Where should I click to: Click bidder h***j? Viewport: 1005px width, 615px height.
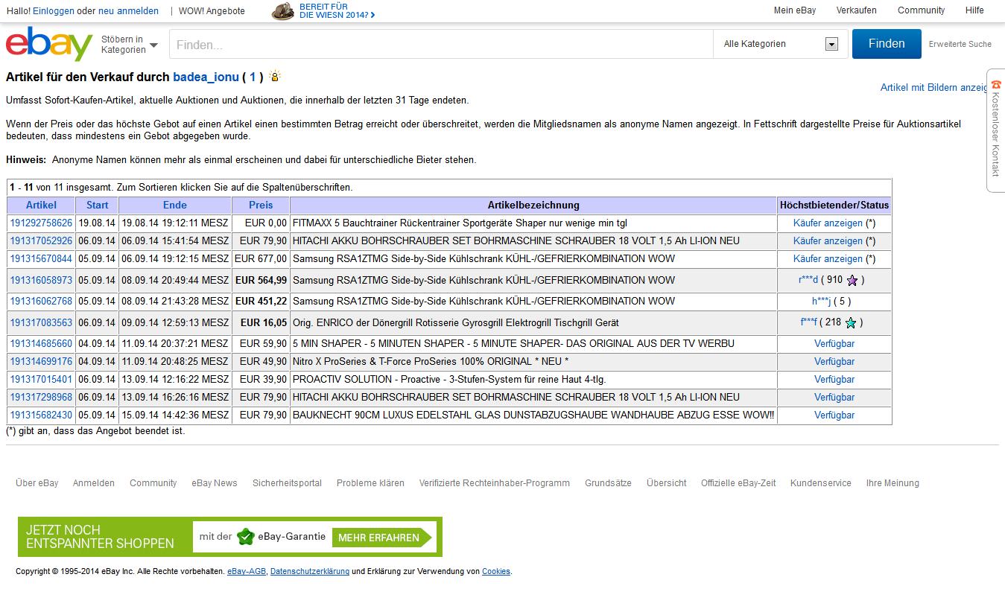point(821,302)
